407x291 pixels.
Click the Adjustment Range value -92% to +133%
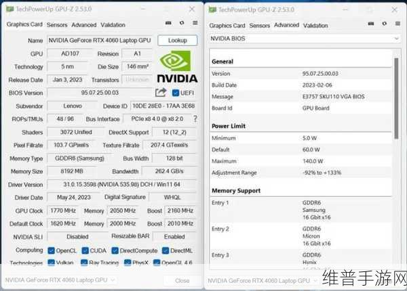(322, 173)
